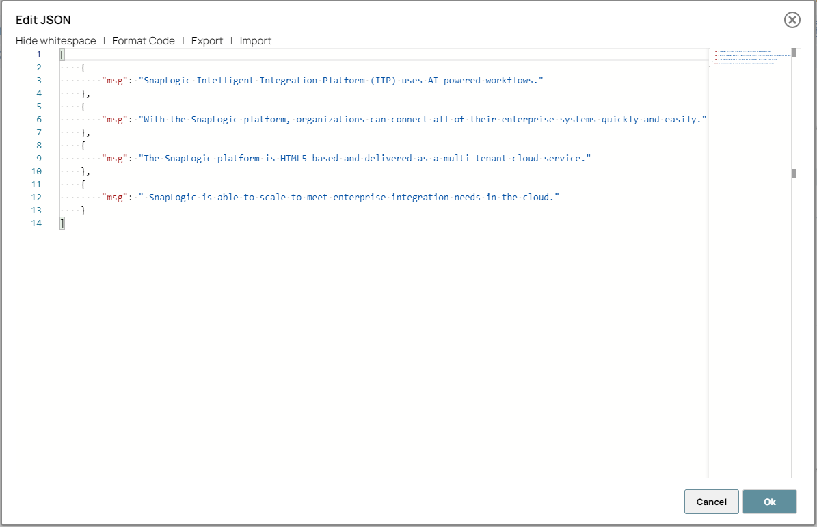Select the first "msg" key on line 3

tap(113, 80)
